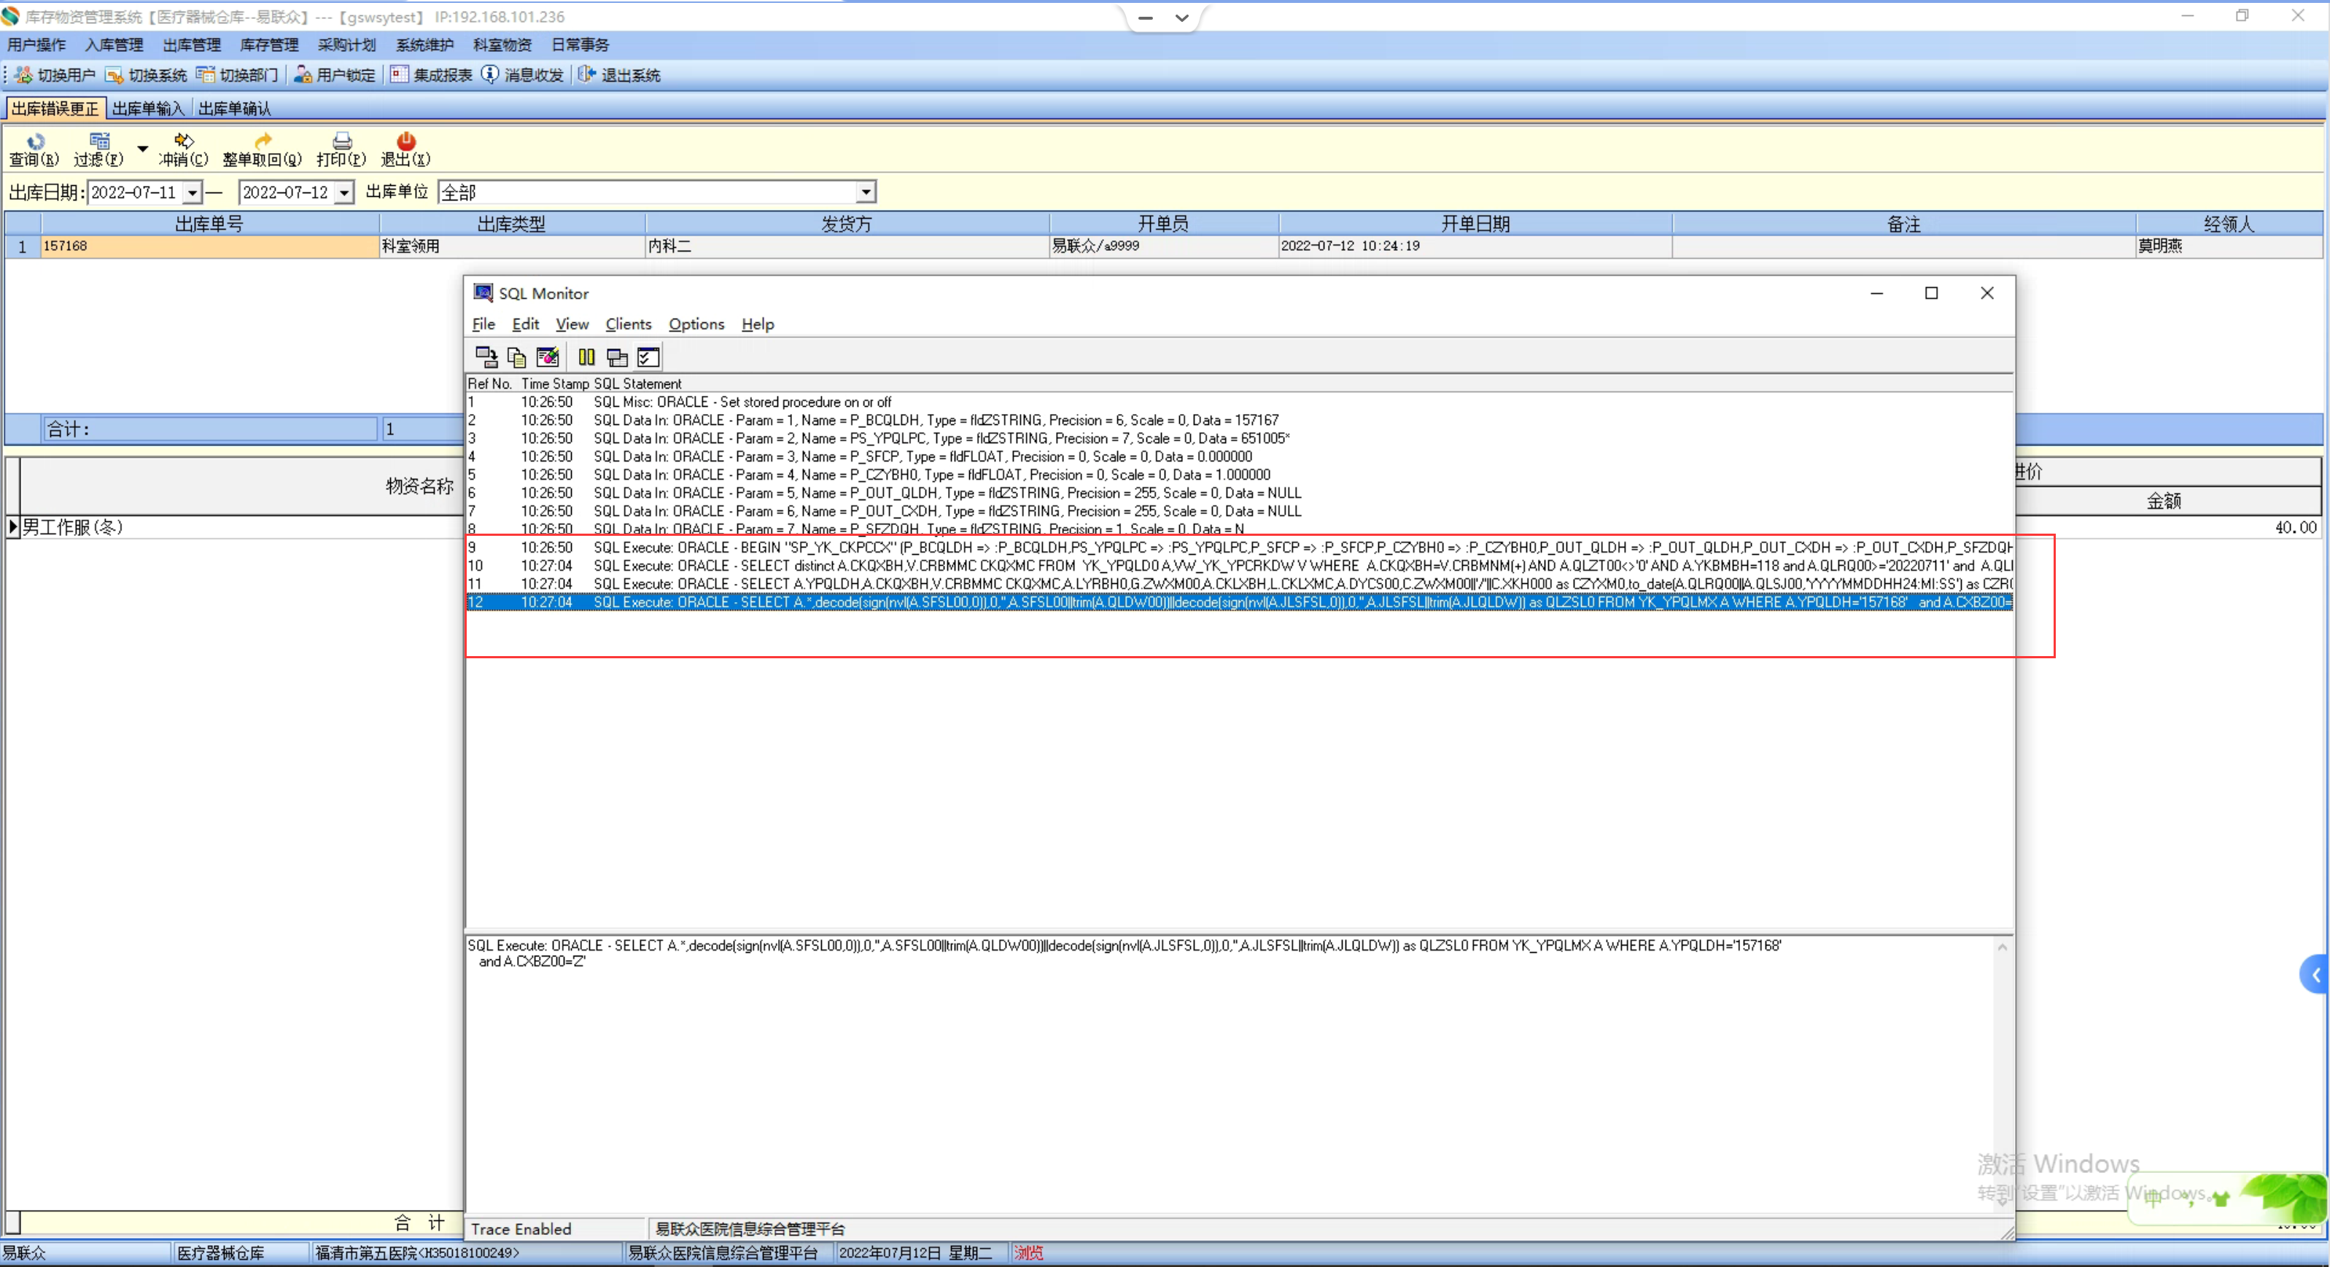Click the red 退出(X) exit icon
Image resolution: width=2330 pixels, height=1267 pixels.
pyautogui.click(x=405, y=142)
